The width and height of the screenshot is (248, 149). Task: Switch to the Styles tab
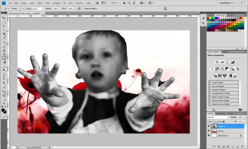click(230, 15)
